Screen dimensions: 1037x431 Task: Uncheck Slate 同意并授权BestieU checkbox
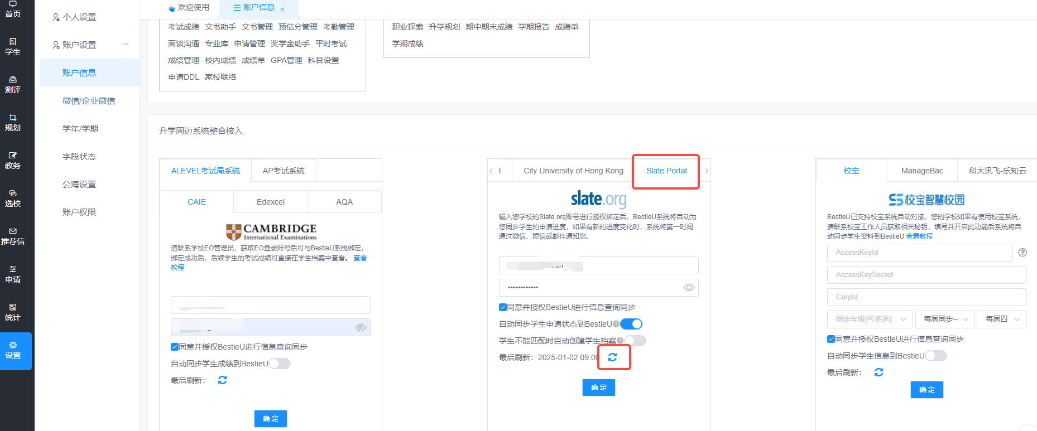click(x=503, y=307)
